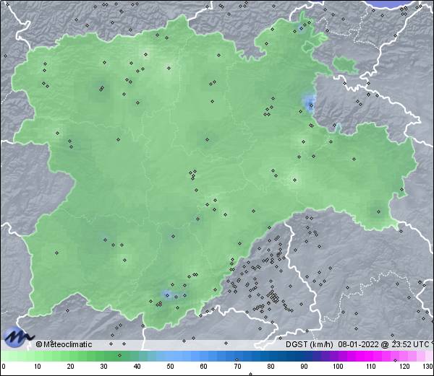Click the "50" legend value

click(170, 367)
